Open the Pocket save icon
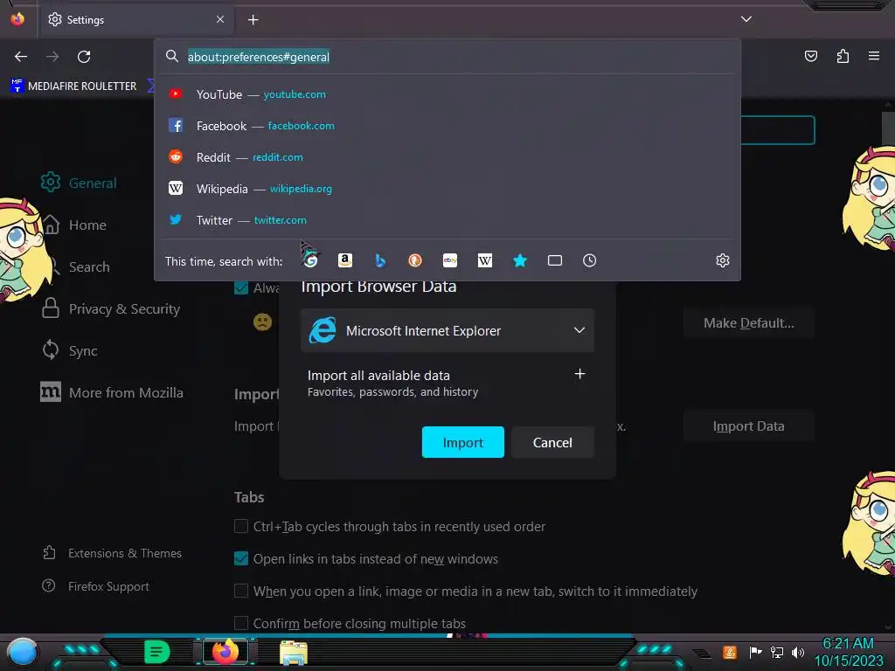895x671 pixels. [x=811, y=56]
